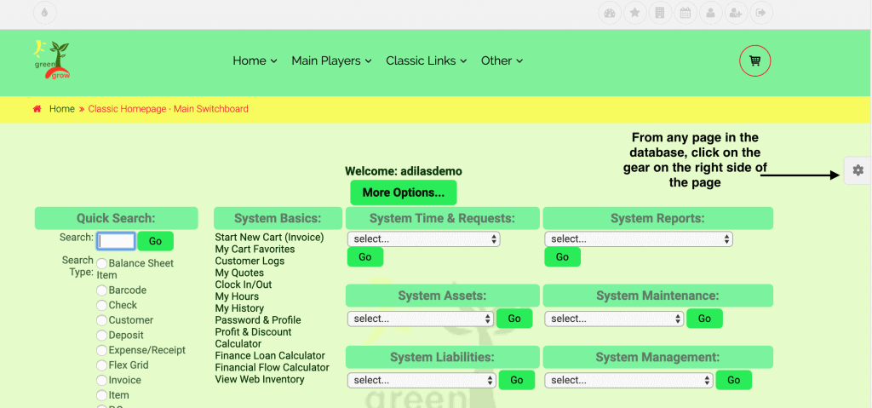Open Clock In/Out link
The height and width of the screenshot is (408, 872).
[x=244, y=284]
